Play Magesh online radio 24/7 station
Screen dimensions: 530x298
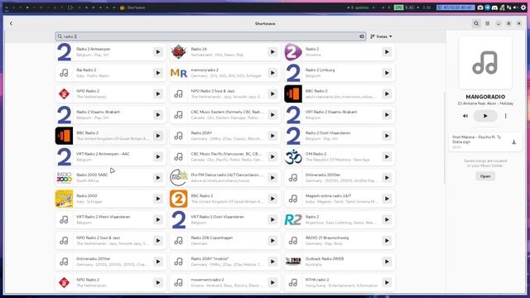coord(387,199)
